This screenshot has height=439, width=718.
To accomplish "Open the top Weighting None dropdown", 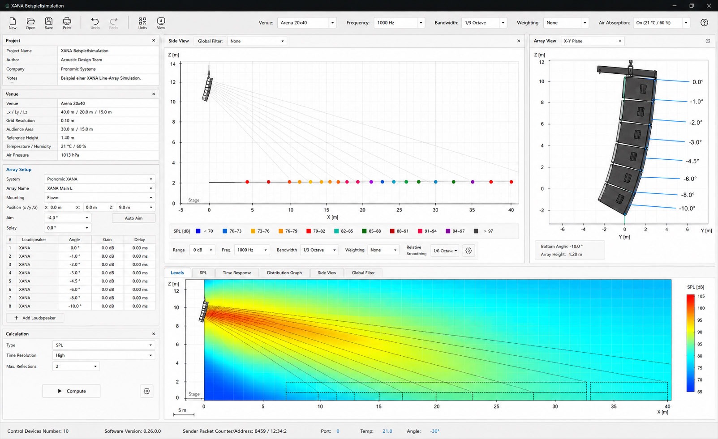I will coord(566,23).
